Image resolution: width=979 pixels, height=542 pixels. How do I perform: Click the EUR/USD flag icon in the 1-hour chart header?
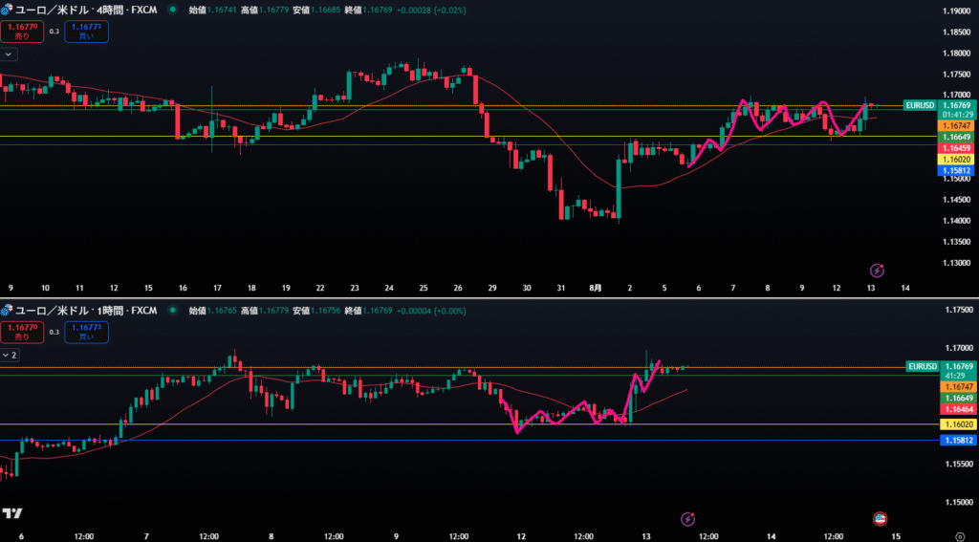[7, 310]
